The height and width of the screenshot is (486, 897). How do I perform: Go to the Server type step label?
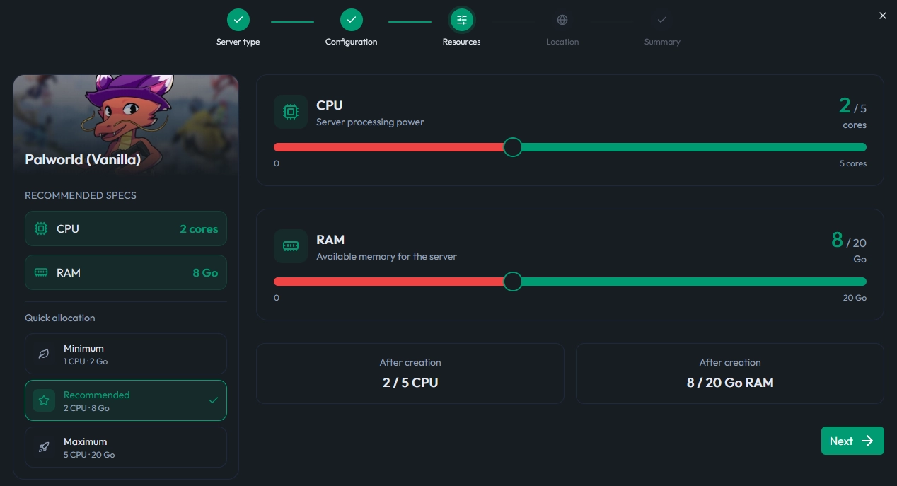click(x=238, y=42)
